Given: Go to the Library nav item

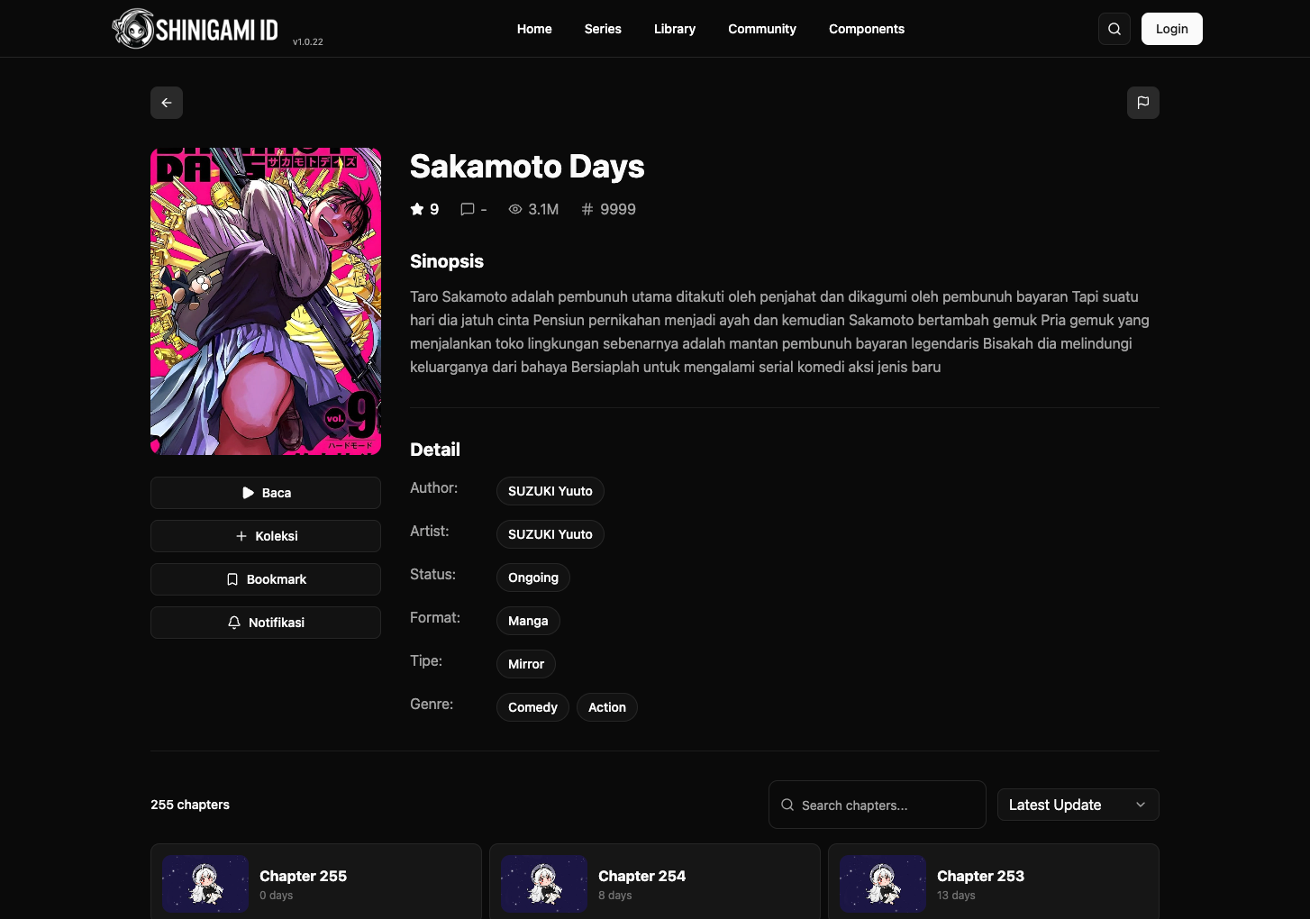Looking at the screenshot, I should (x=675, y=29).
